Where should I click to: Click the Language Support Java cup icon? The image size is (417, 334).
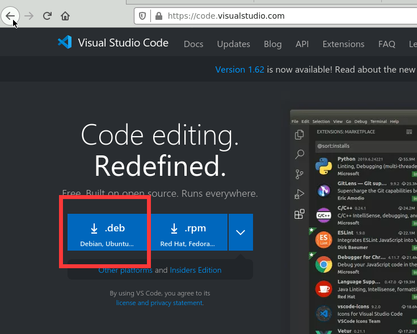click(x=323, y=289)
